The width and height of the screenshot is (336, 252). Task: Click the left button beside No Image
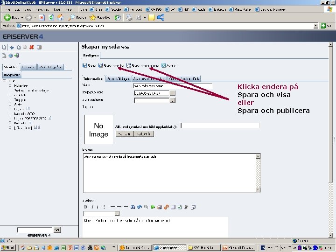point(125,134)
